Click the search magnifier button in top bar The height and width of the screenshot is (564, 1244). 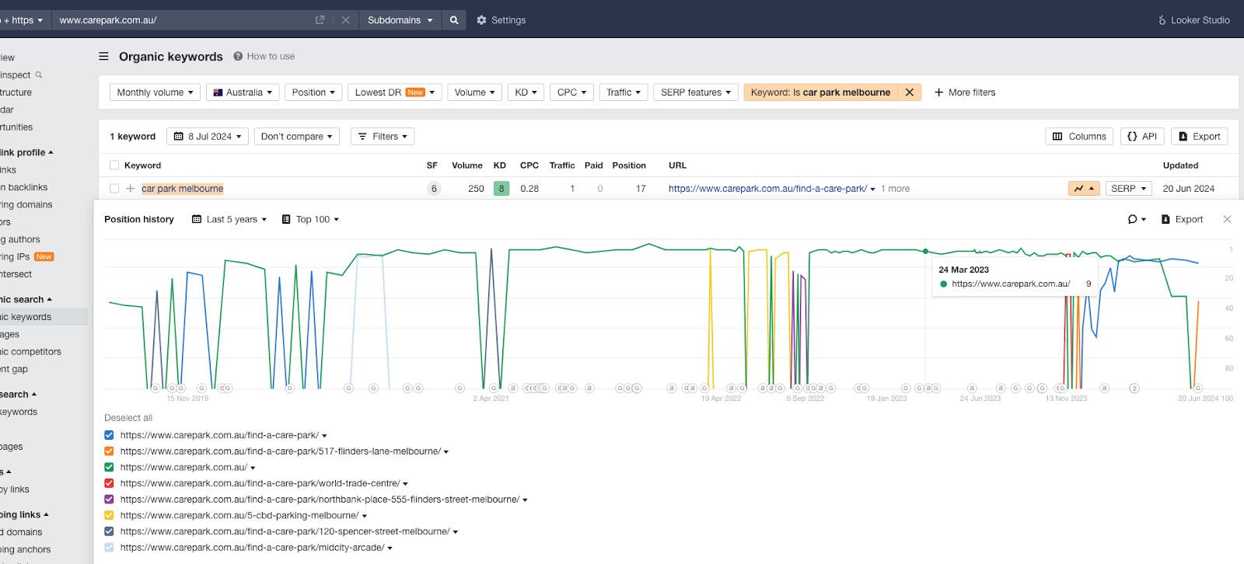(x=454, y=20)
